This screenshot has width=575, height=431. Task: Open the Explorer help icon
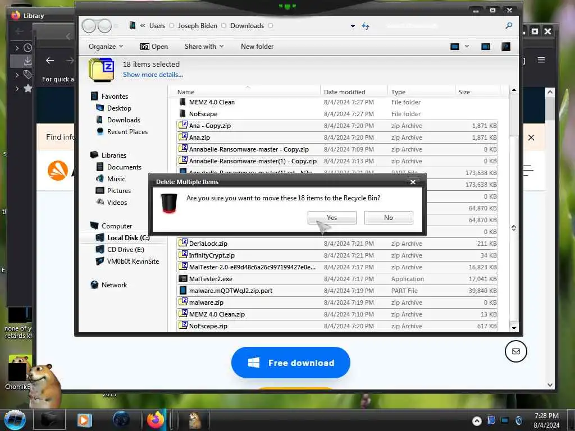(x=506, y=47)
